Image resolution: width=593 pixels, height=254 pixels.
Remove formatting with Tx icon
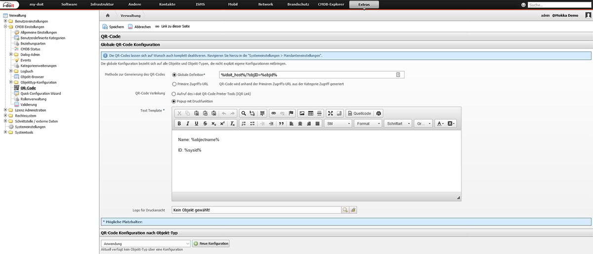click(x=232, y=124)
